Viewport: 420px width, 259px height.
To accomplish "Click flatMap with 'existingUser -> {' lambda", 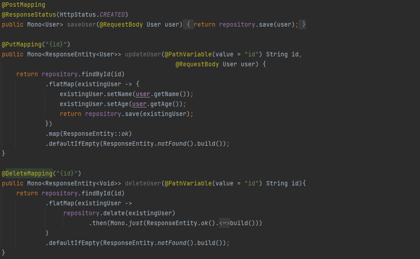I will (x=62, y=84).
